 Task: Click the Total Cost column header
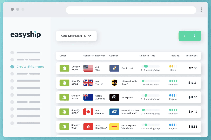192,56
